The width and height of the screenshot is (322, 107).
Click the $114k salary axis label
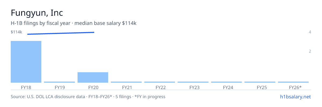coord(16,32)
